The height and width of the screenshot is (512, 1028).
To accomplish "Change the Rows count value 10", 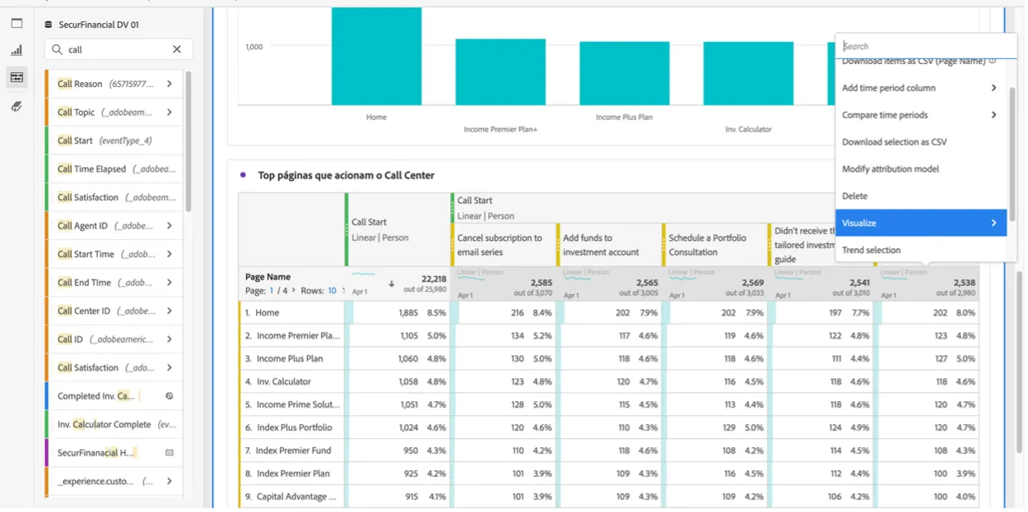I will tap(333, 291).
